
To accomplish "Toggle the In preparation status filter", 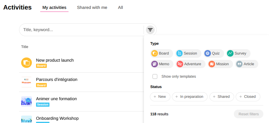I will 189,97.
